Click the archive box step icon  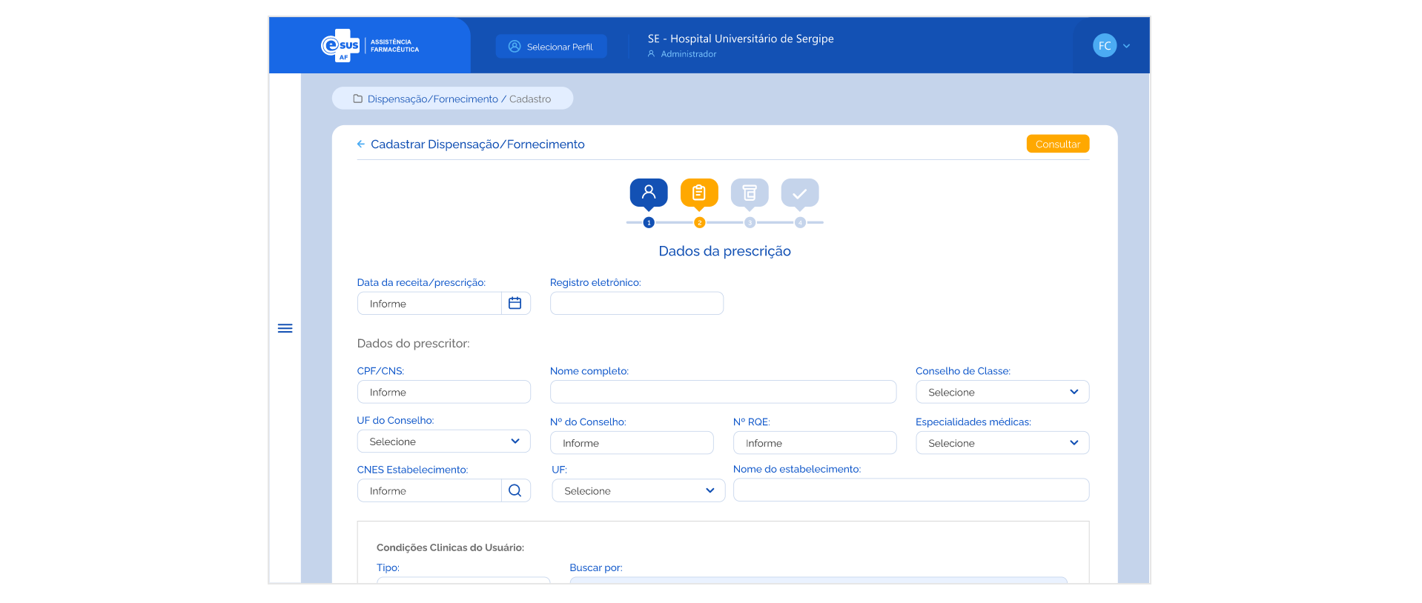pyautogui.click(x=749, y=193)
